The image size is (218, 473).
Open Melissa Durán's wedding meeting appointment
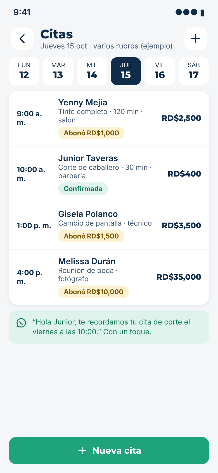click(x=109, y=277)
